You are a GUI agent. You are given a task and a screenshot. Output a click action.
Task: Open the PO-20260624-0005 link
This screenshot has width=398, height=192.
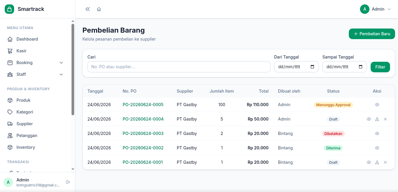point(143,105)
